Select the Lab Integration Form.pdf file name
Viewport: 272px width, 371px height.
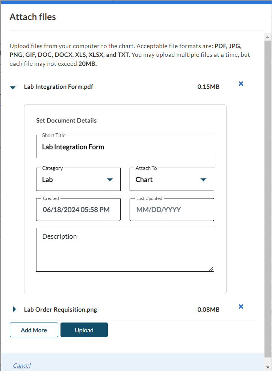coord(58,87)
